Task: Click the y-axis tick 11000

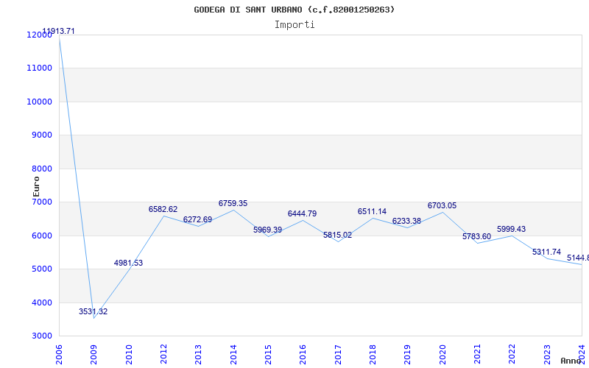Action: [39, 68]
